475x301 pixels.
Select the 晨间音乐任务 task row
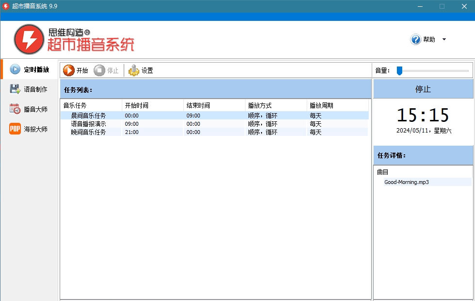pyautogui.click(x=88, y=116)
